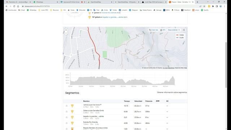Open browser extensions puzzle icon

213,6
